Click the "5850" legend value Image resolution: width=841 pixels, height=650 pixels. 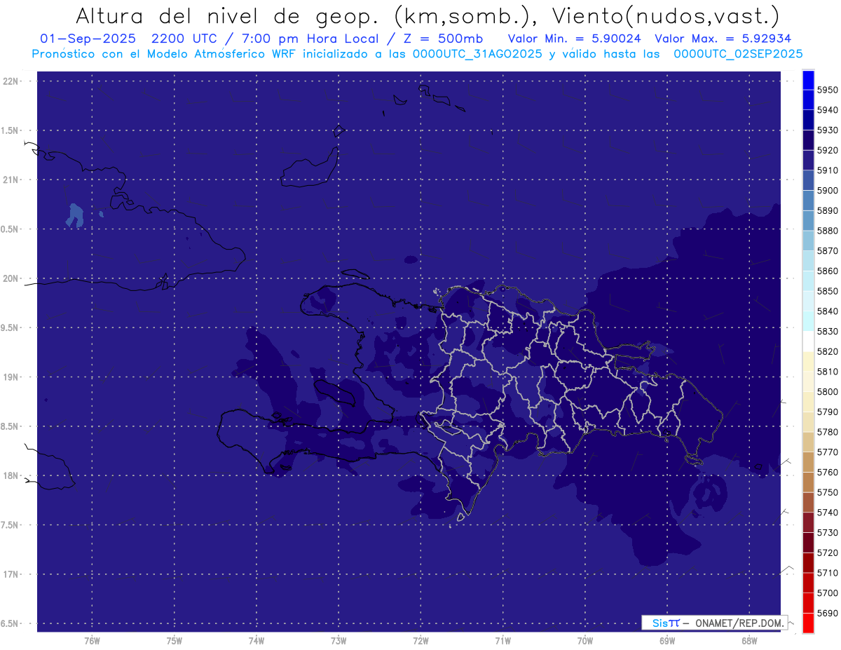pyautogui.click(x=827, y=291)
